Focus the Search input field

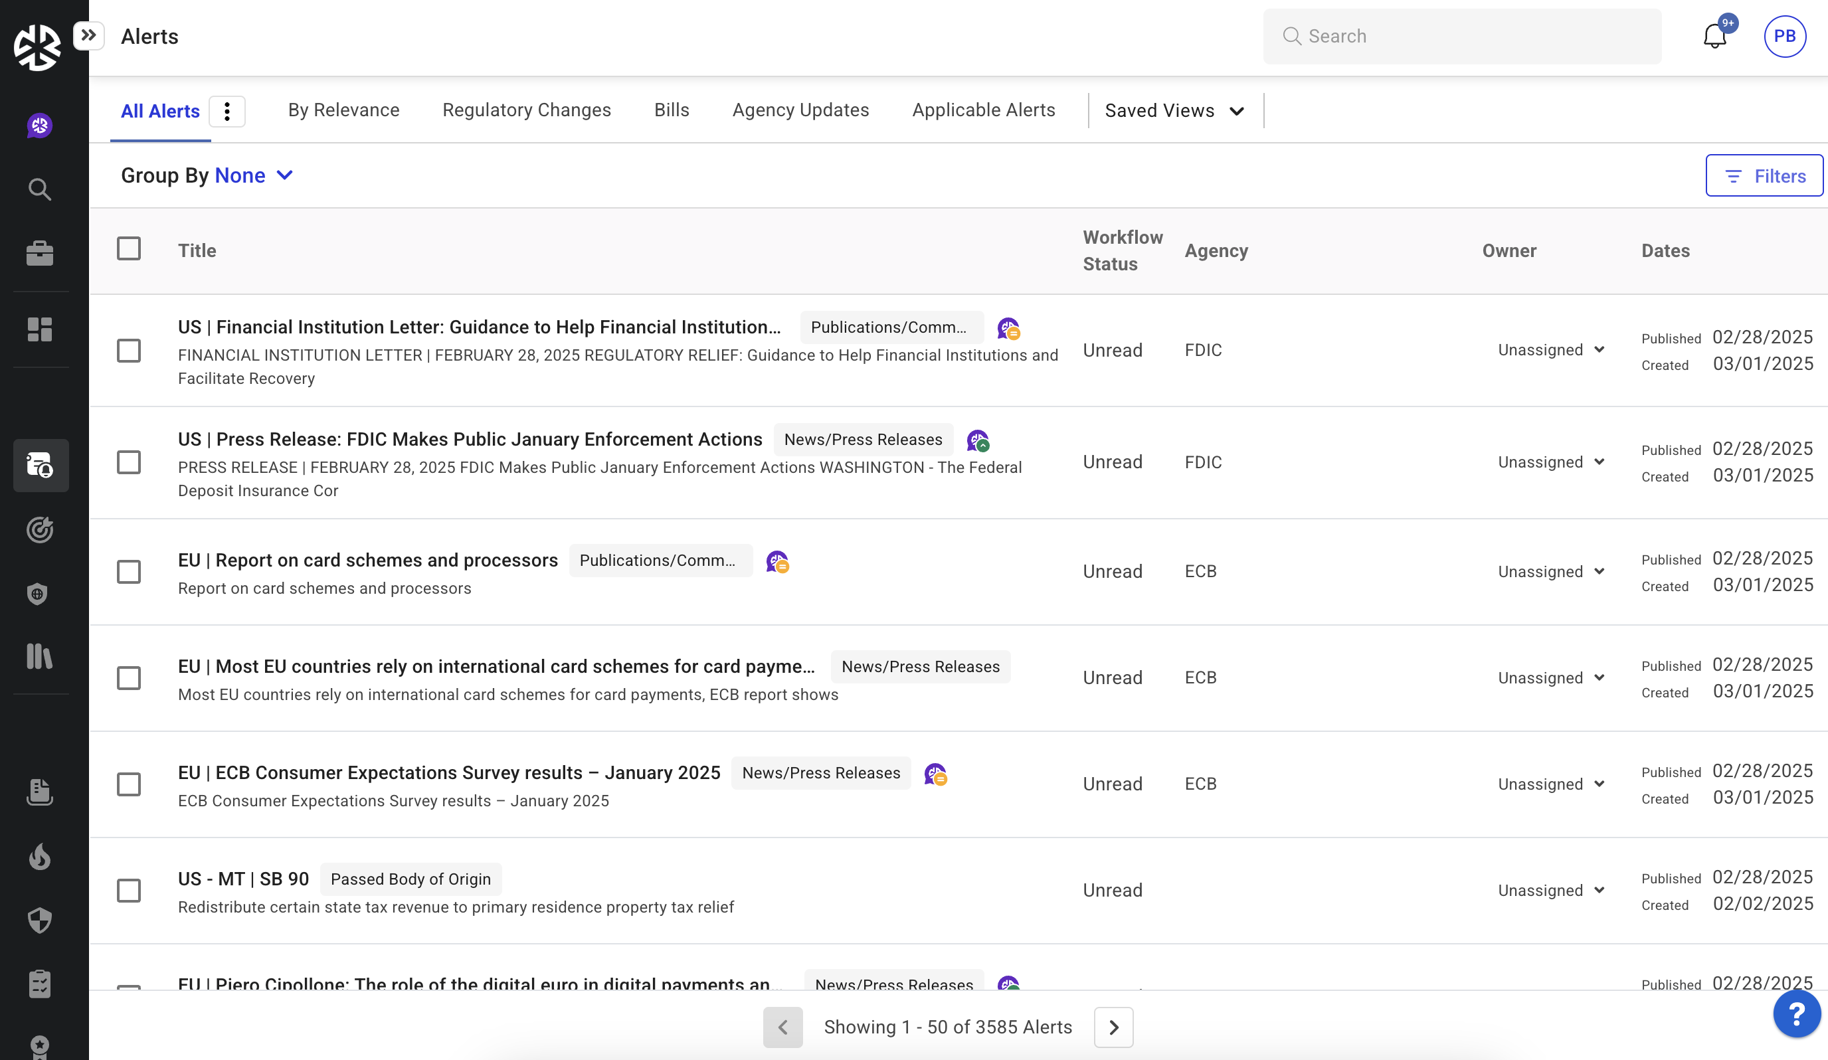(x=1473, y=37)
